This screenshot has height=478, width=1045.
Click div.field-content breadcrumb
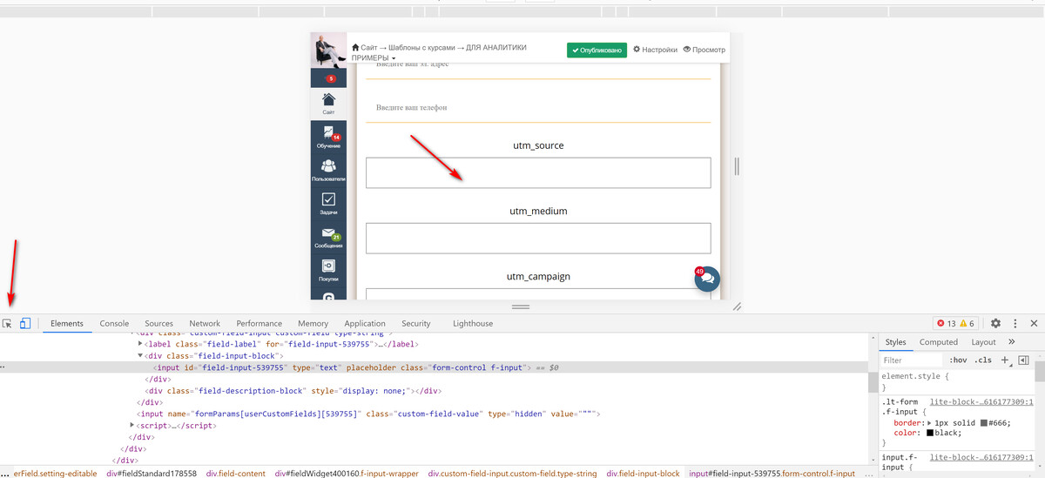click(x=236, y=473)
